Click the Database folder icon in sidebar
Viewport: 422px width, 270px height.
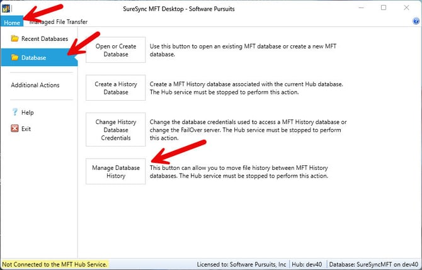point(14,57)
